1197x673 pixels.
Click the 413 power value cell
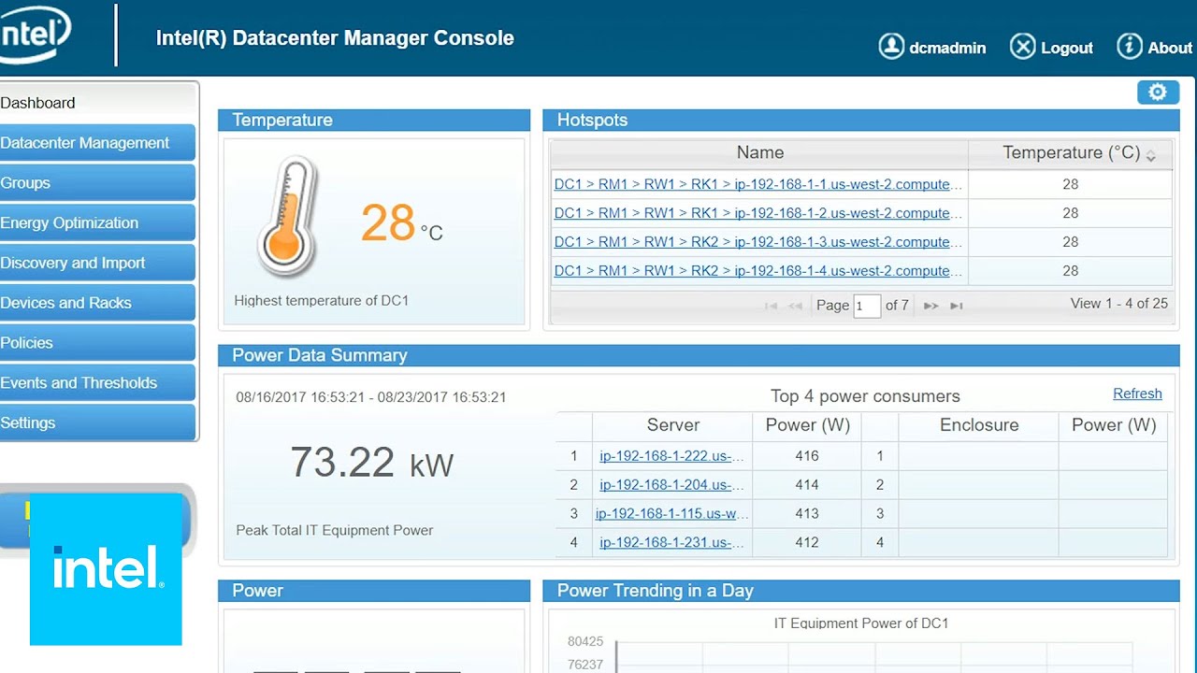point(806,514)
